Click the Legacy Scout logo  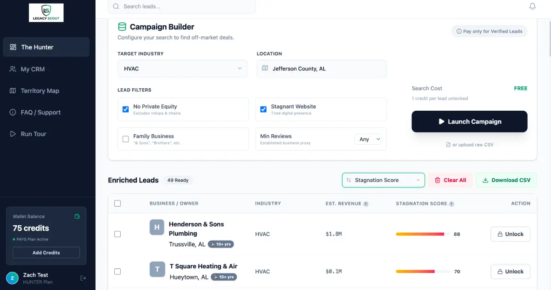(46, 13)
